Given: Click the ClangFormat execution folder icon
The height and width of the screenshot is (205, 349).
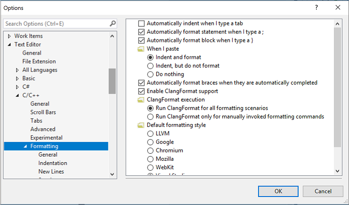Looking at the screenshot, I should [140, 100].
